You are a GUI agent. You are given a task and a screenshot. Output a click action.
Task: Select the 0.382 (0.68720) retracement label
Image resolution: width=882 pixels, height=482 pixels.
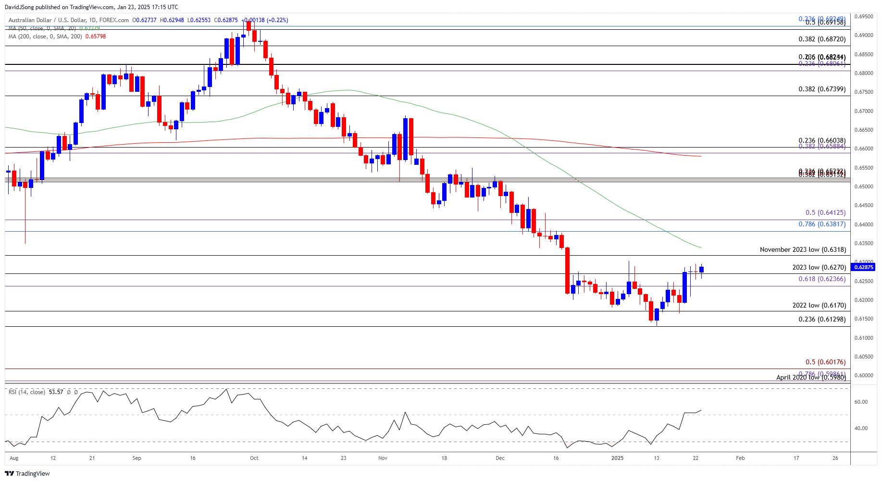821,39
